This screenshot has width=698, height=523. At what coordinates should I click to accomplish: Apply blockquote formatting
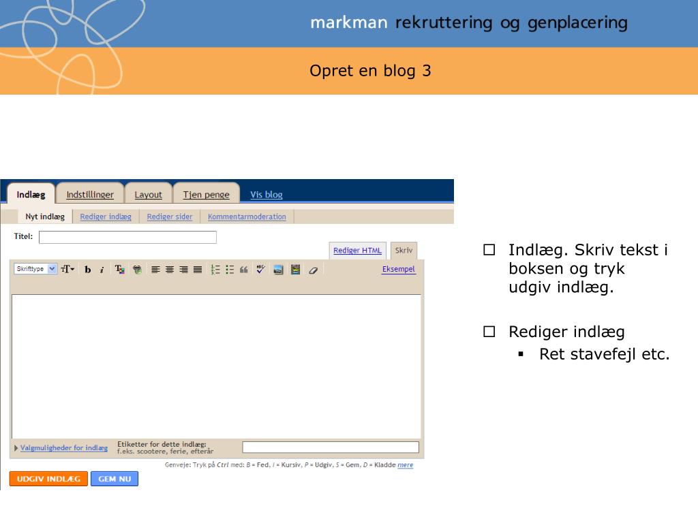tap(243, 270)
